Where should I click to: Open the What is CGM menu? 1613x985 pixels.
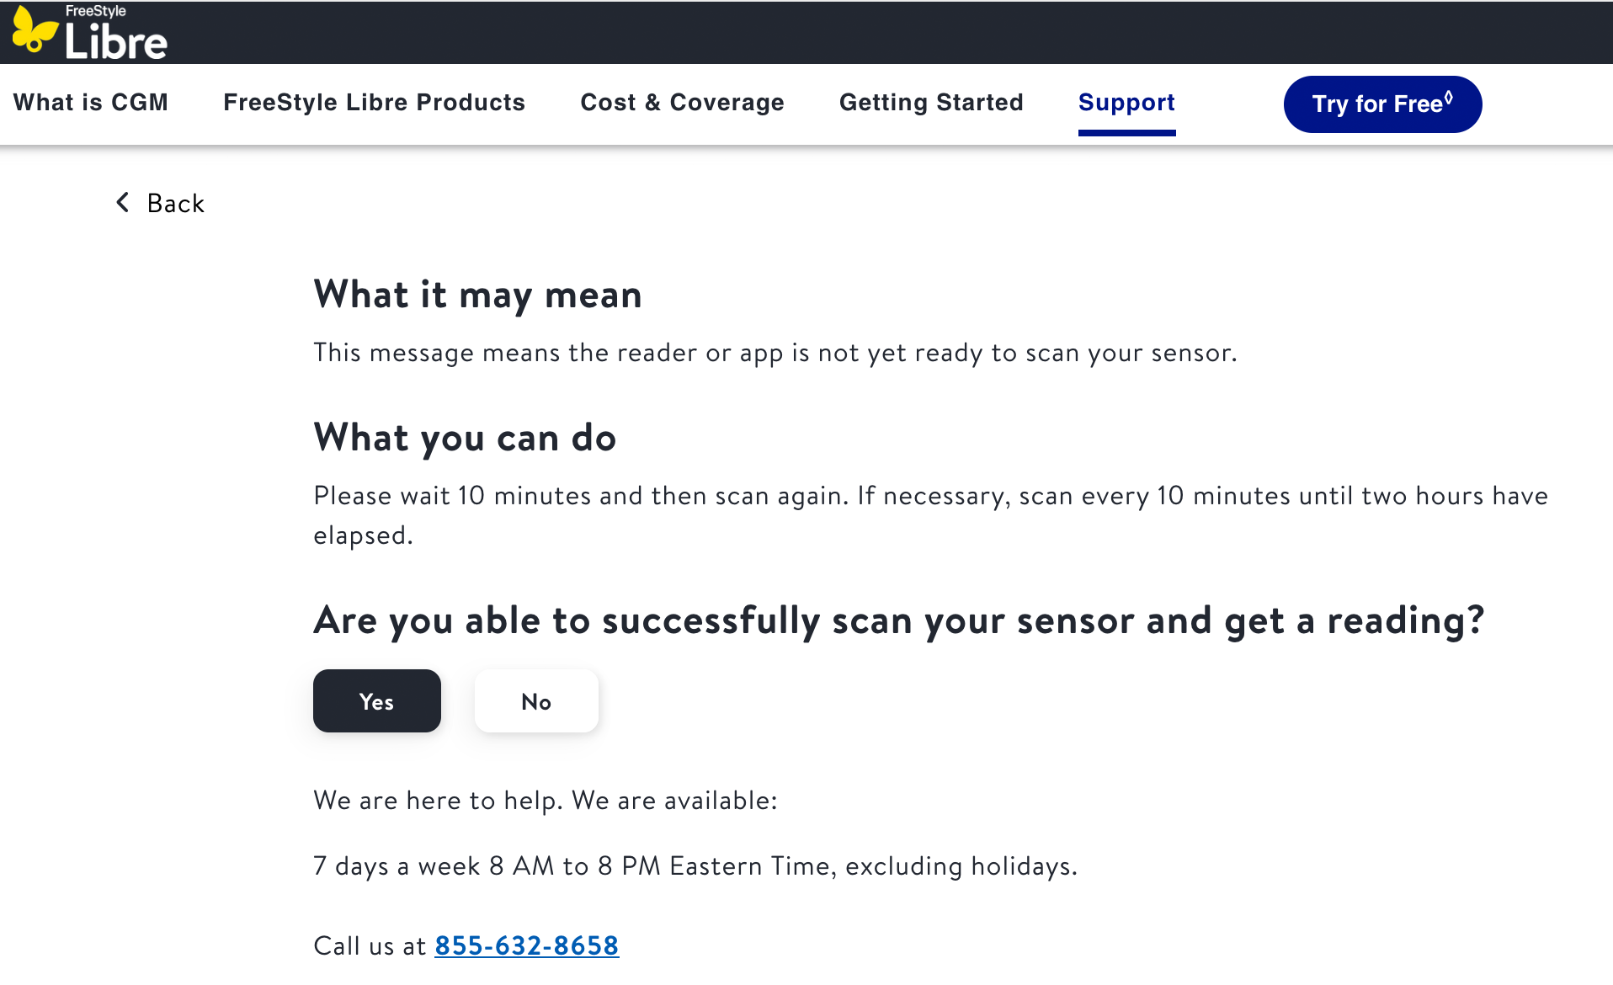click(x=91, y=103)
